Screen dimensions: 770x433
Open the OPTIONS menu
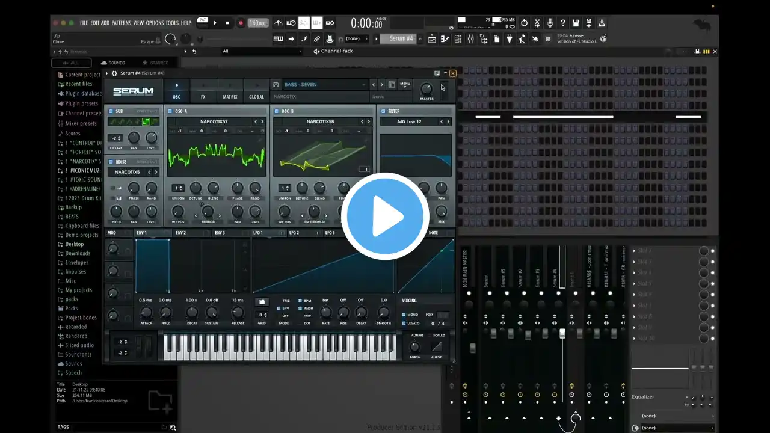pyautogui.click(x=155, y=23)
